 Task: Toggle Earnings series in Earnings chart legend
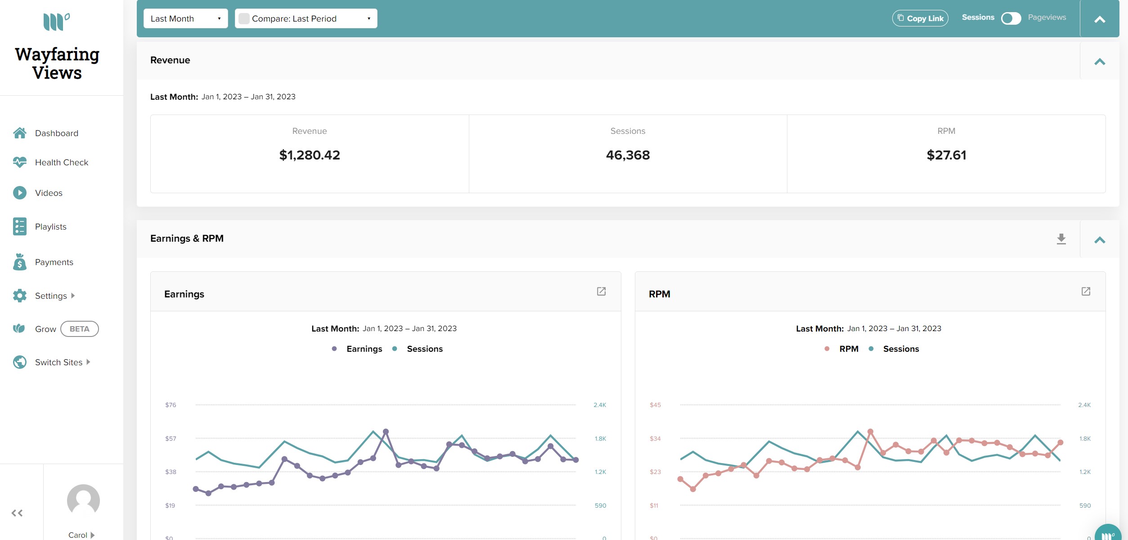pyautogui.click(x=357, y=349)
